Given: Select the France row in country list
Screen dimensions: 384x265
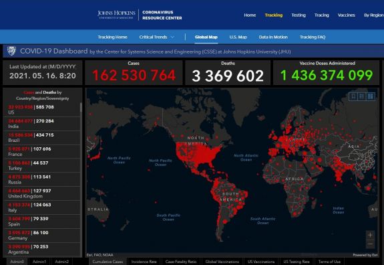Looking at the screenshot, I should (42, 151).
